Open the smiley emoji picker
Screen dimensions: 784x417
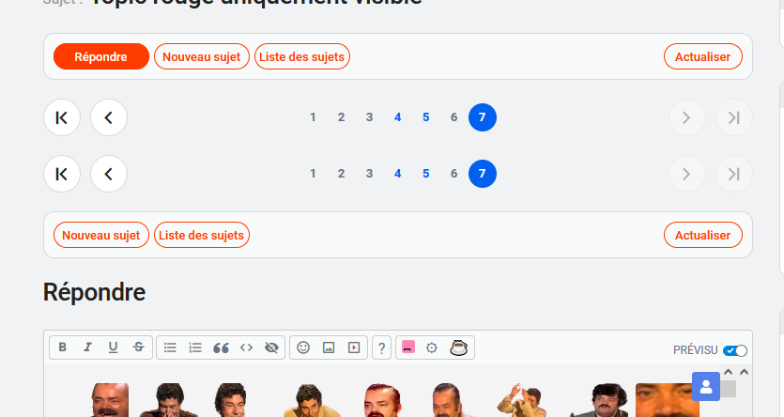pyautogui.click(x=303, y=347)
